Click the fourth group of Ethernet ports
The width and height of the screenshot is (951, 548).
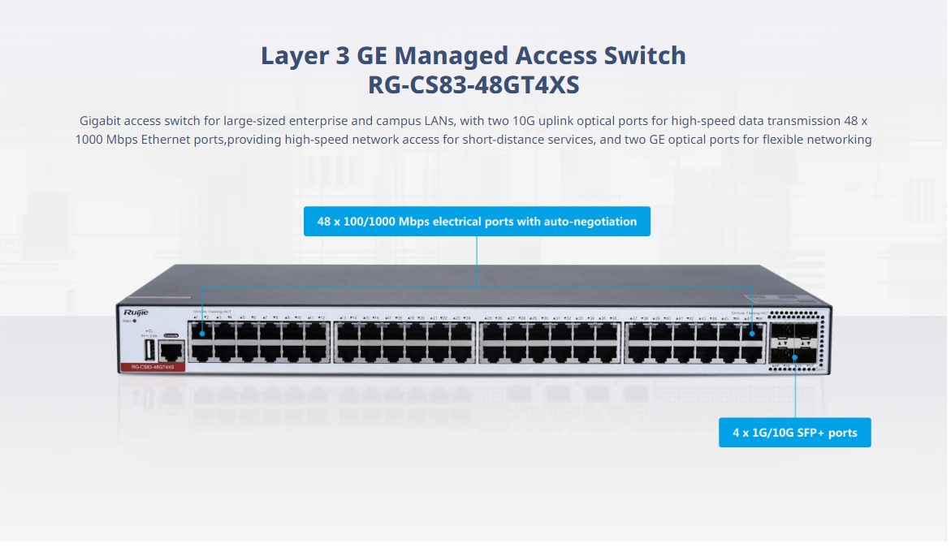[695, 343]
